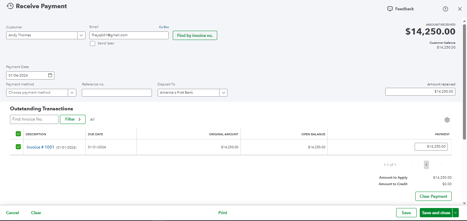Click the due date 01/31/2024 cell

97,147
